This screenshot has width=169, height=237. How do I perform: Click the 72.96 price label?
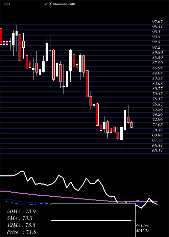point(158,120)
